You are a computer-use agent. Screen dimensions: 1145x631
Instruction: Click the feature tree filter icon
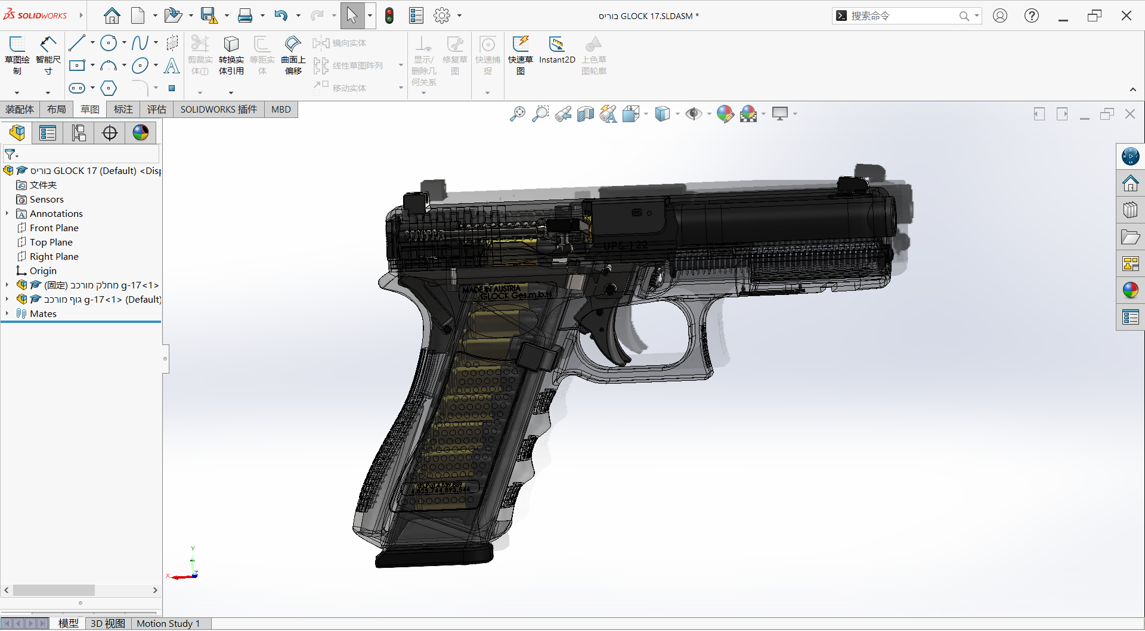click(10, 154)
